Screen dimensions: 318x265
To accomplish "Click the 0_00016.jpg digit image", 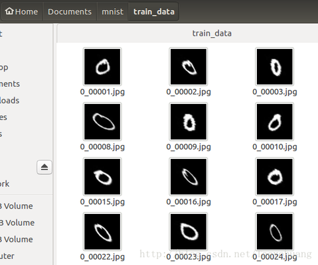I will (x=189, y=176).
